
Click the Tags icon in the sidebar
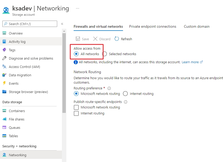(8, 50)
